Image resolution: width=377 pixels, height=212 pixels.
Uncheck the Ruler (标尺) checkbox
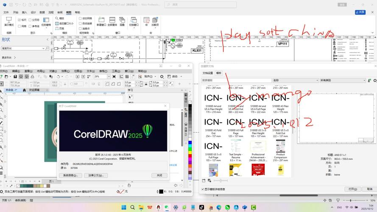pyautogui.click(x=20, y=20)
